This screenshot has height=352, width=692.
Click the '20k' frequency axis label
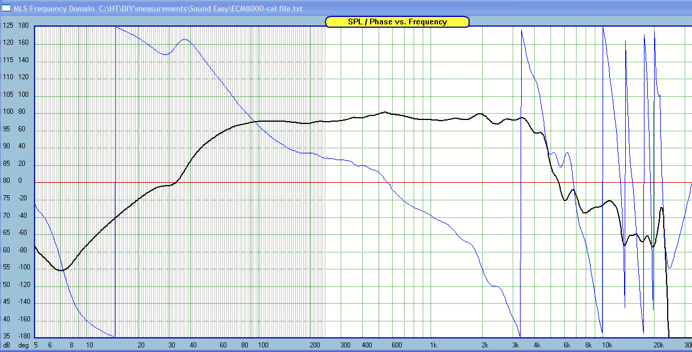(x=659, y=345)
